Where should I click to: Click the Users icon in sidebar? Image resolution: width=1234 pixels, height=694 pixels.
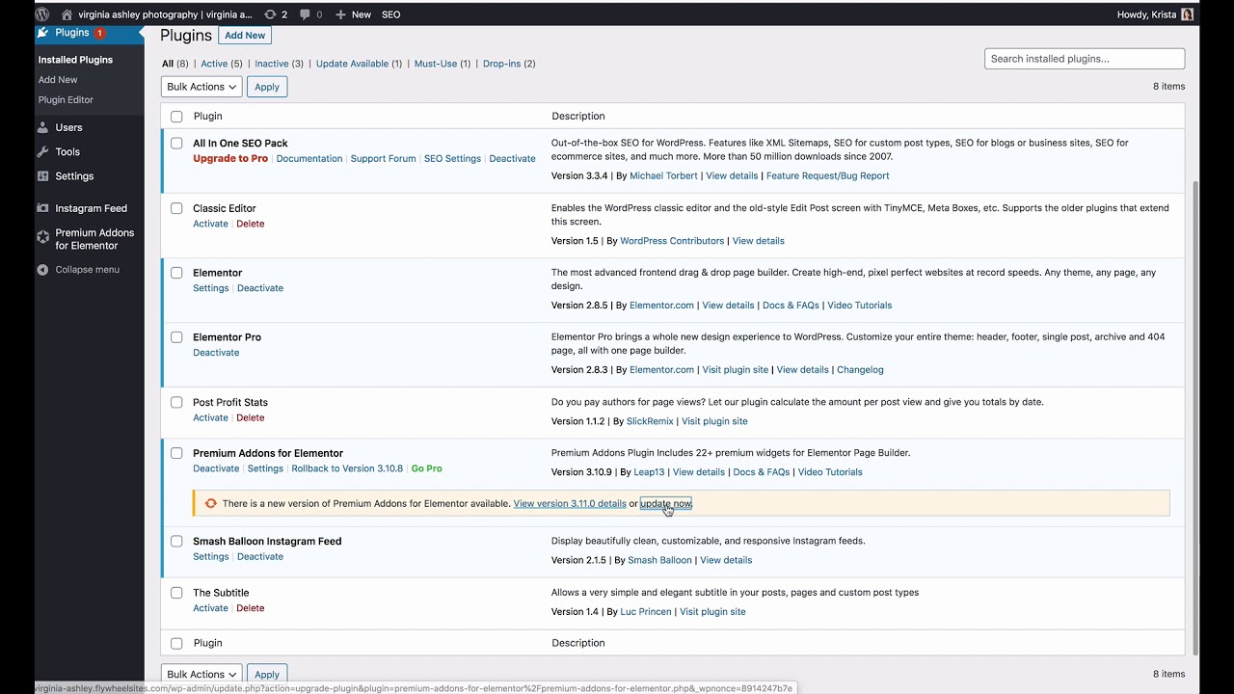[42, 127]
